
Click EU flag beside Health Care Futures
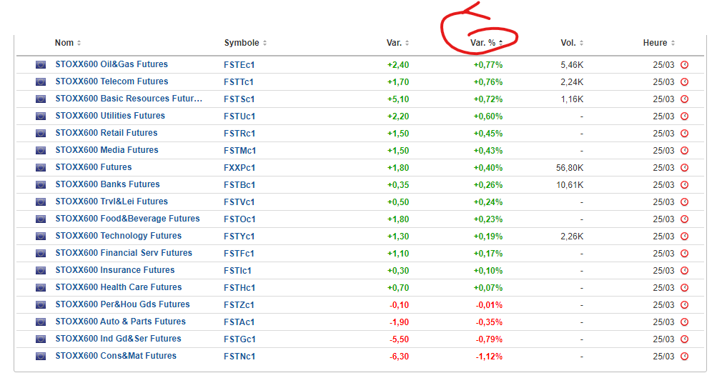(x=41, y=288)
